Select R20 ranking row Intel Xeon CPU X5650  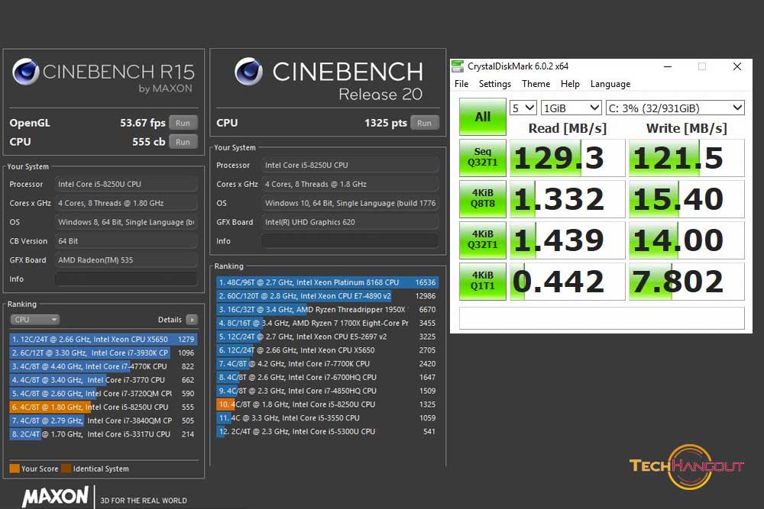click(328, 350)
